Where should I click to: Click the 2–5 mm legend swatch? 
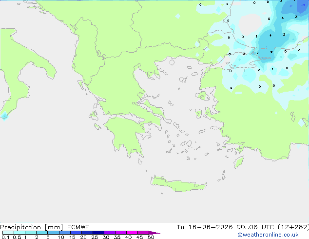tap(42, 233)
